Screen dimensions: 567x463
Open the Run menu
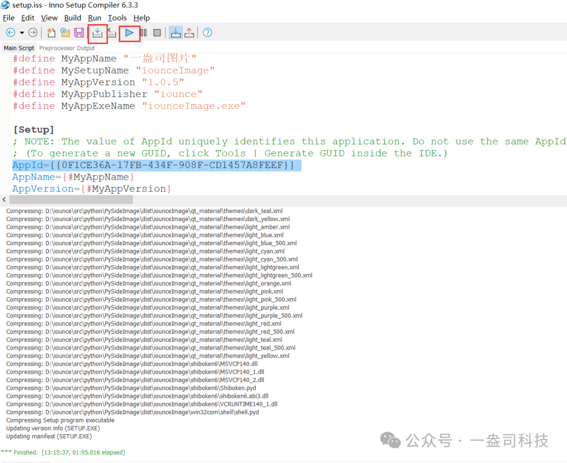(94, 18)
